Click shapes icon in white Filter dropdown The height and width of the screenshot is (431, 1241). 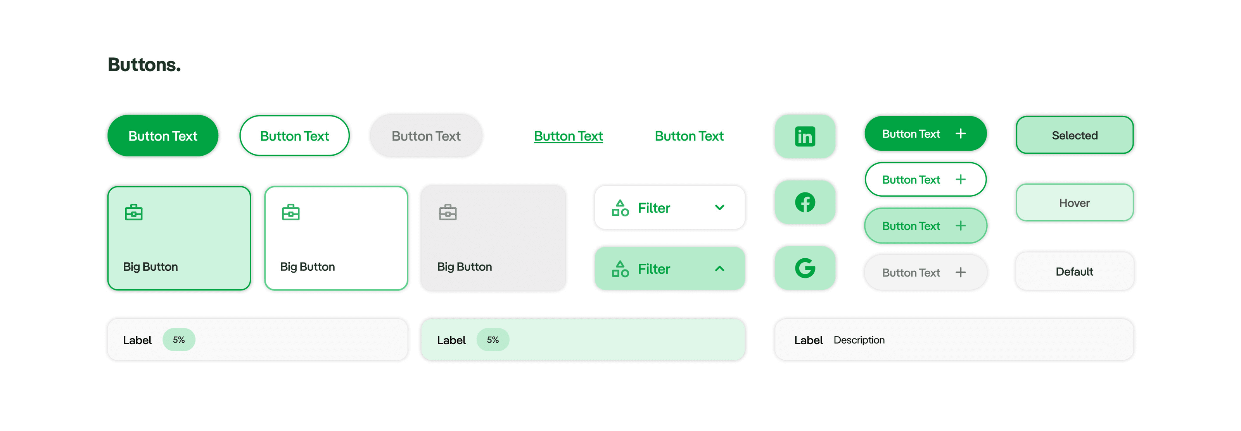[x=620, y=208]
